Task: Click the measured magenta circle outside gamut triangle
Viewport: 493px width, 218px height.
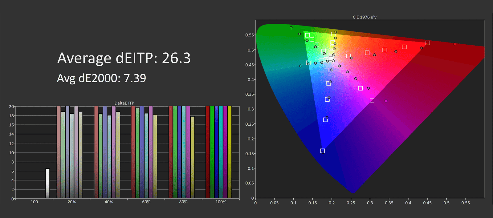Action: click(386, 101)
